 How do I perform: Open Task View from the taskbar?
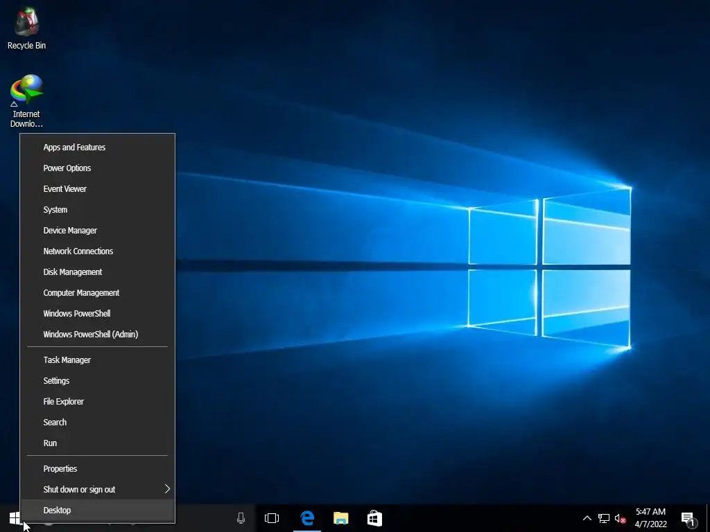272,518
